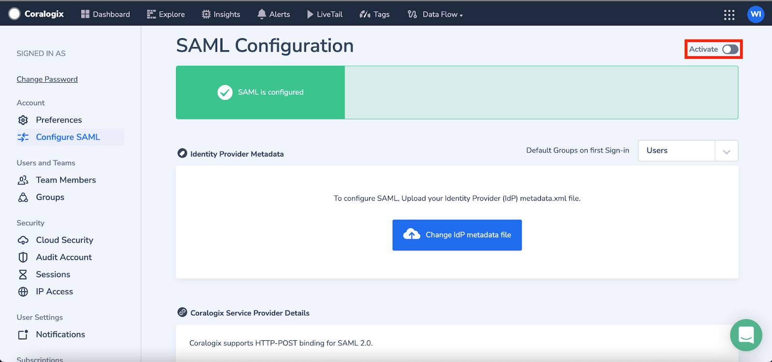
Task: Open Notifications user settings
Action: click(x=60, y=335)
